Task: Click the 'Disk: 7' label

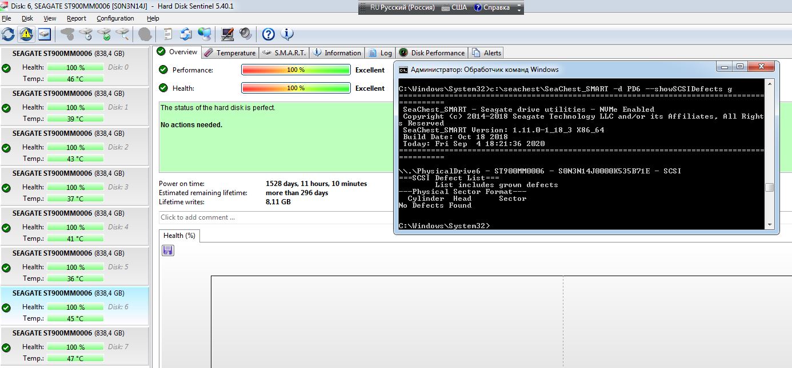Action: tap(118, 346)
